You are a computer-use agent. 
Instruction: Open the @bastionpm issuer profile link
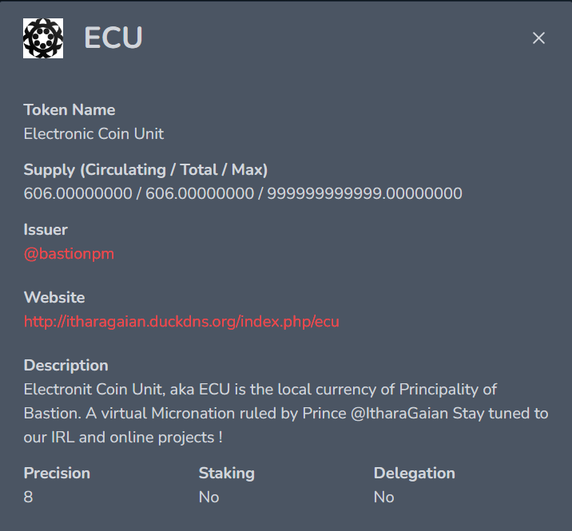69,254
